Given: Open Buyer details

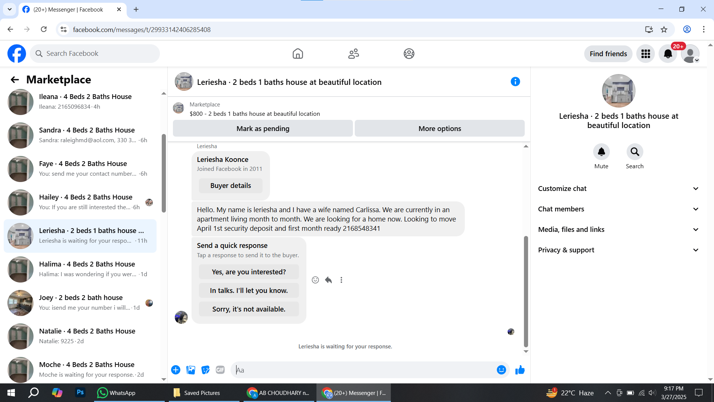Looking at the screenshot, I should [231, 186].
